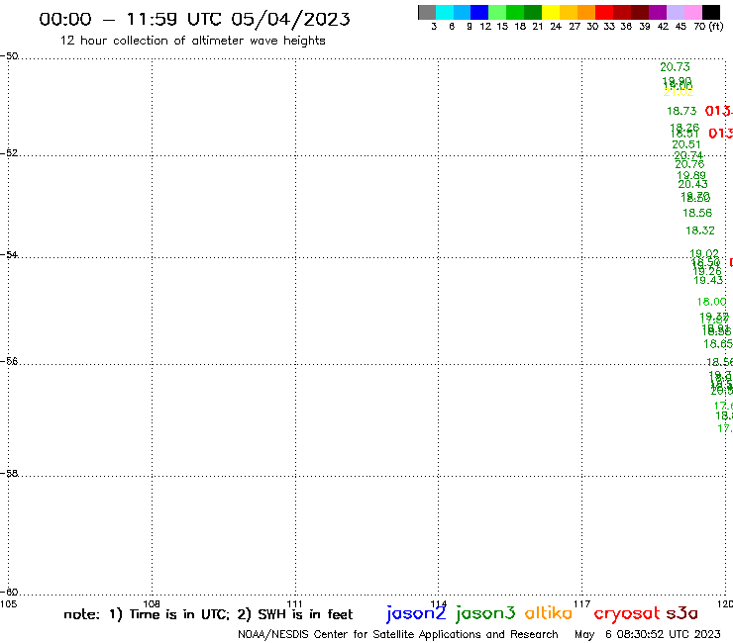Select the longitude label 111

pyautogui.click(x=294, y=603)
